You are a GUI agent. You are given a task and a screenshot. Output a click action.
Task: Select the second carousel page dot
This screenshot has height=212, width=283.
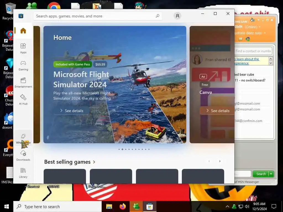122,149
